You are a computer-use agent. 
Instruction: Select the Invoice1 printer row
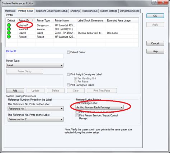(72, 29)
